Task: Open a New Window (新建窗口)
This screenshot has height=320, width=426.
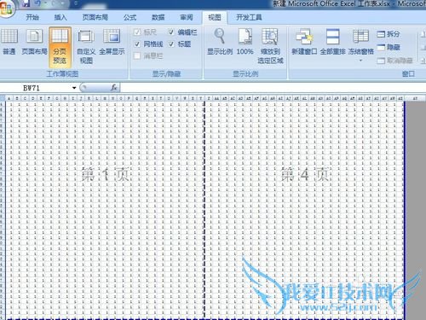Action: coord(304,42)
